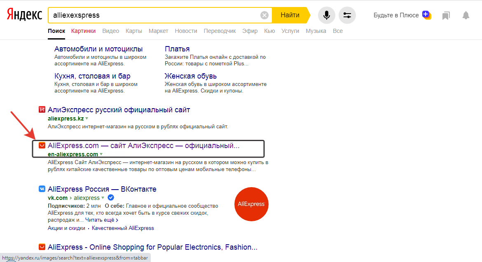Open the Платья sitelink
Viewport: 482px width, 262px height.
(177, 49)
